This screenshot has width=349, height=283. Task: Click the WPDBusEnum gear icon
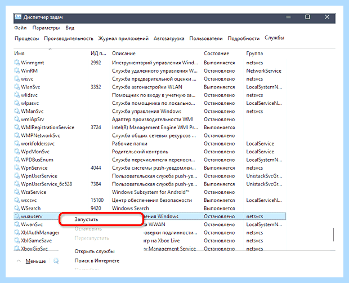click(17, 160)
